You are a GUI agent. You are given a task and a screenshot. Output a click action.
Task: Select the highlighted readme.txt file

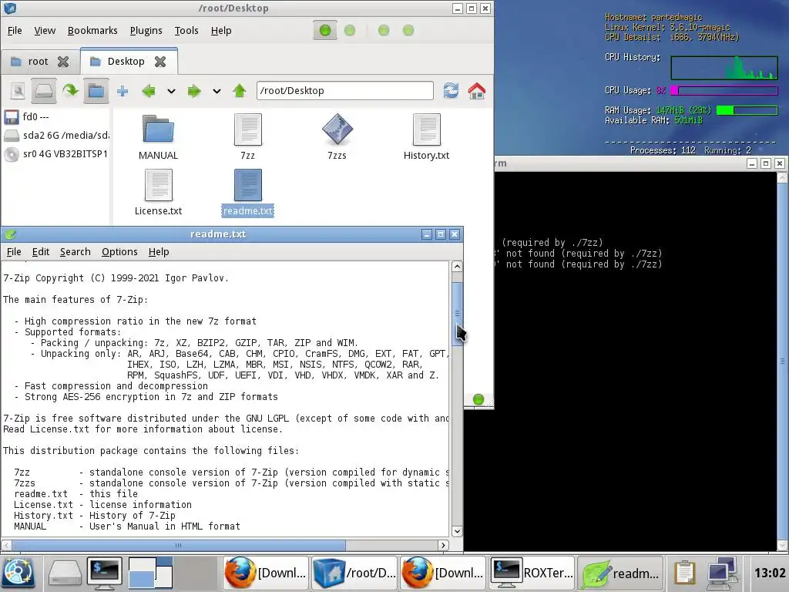247,192
